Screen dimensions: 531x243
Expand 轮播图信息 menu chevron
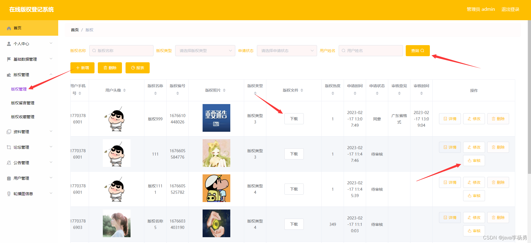(x=51, y=193)
